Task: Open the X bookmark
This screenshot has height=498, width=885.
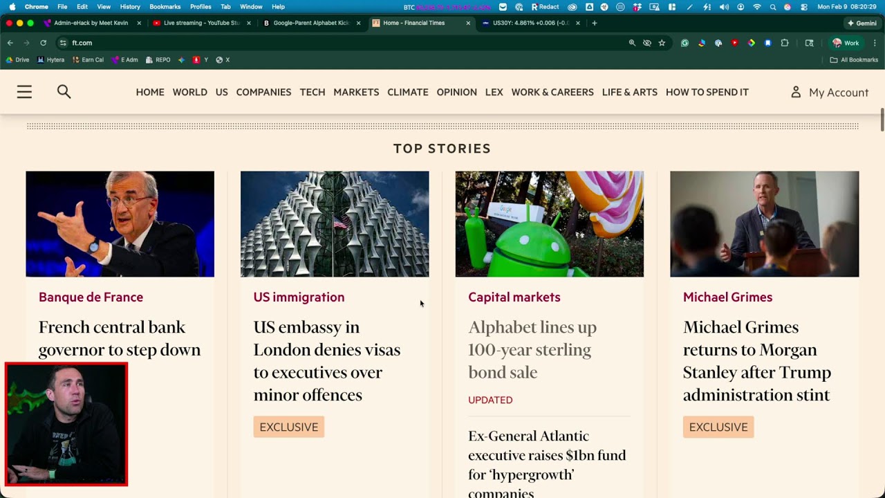Action: pyautogui.click(x=223, y=60)
